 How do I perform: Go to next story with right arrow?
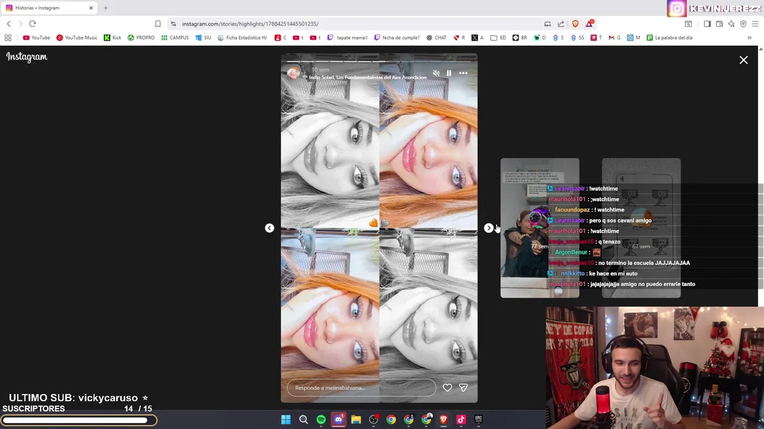(489, 228)
